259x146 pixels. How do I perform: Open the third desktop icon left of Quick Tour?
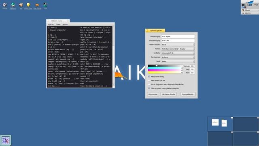tap(21, 5)
